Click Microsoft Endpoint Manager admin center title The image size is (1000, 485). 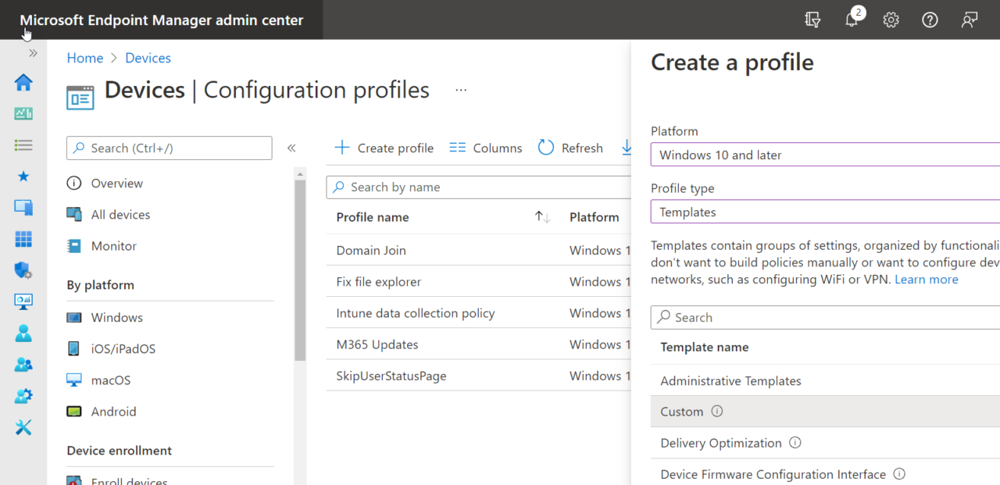[162, 20]
